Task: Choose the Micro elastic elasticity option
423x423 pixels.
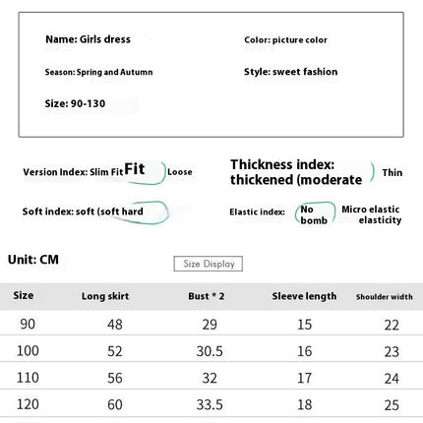Action: (372, 214)
